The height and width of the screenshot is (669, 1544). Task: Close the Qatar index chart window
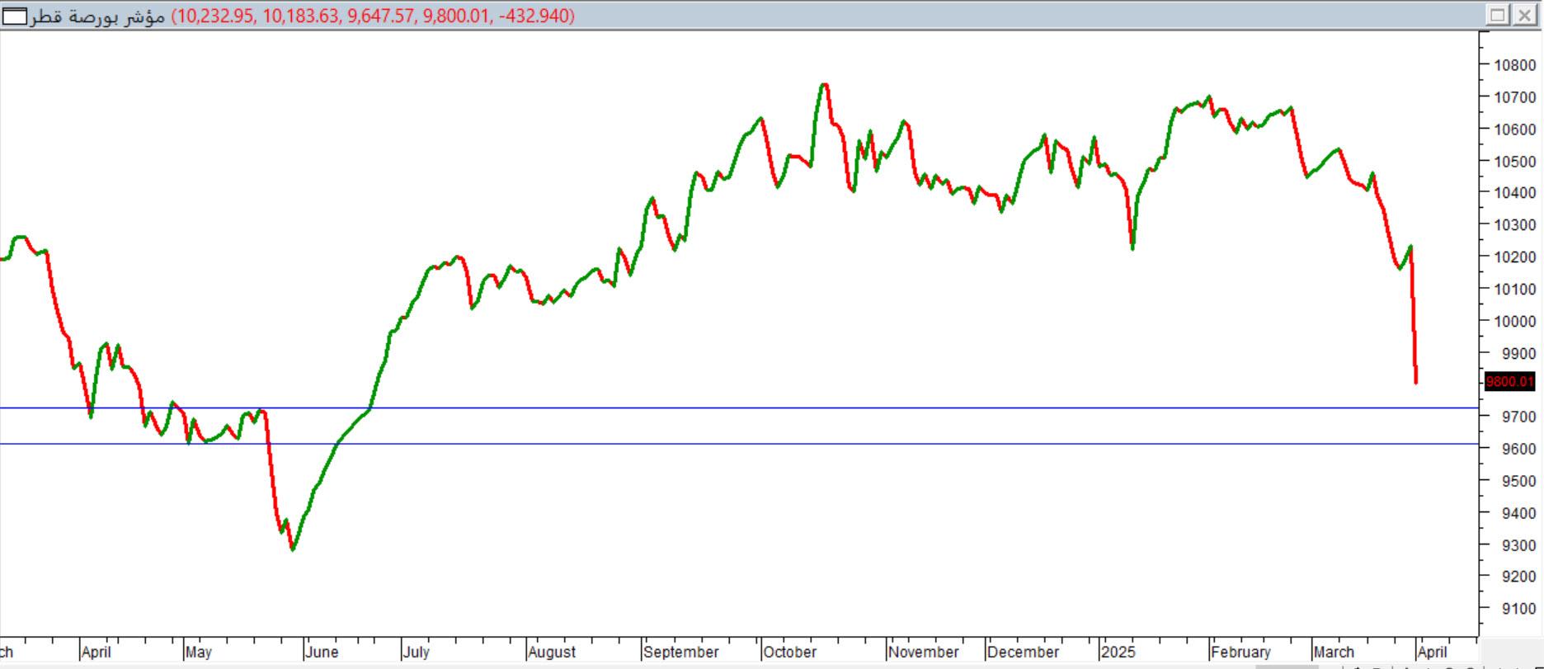tap(1524, 15)
